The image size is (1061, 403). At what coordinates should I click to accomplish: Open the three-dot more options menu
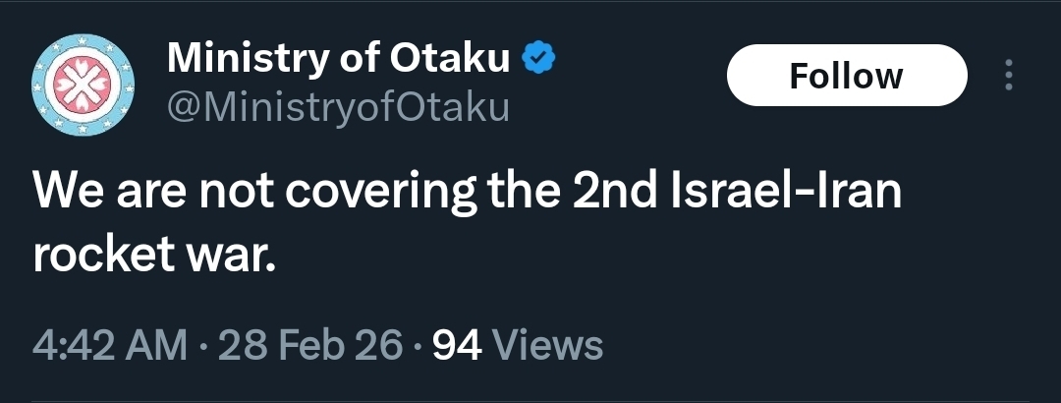(x=1008, y=76)
